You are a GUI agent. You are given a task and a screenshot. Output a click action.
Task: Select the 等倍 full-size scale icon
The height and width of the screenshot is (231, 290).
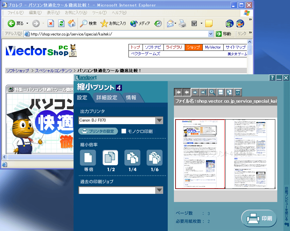pyautogui.click(x=88, y=157)
